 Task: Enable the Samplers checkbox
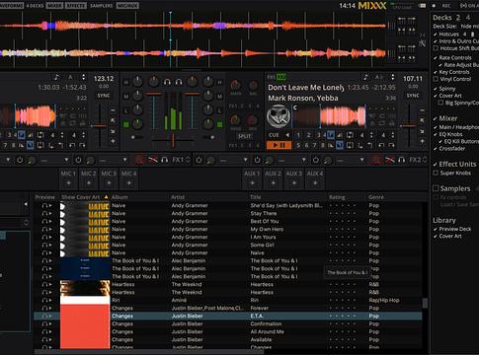(436, 188)
